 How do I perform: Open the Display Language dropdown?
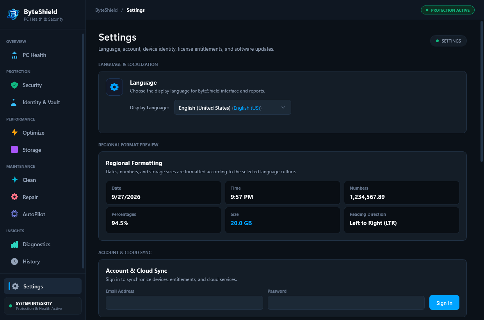(x=233, y=108)
